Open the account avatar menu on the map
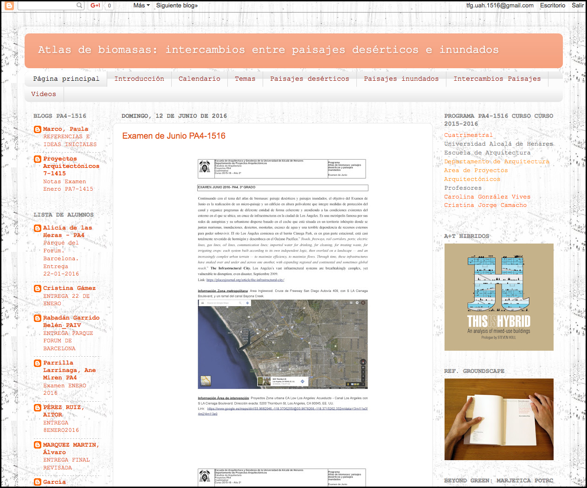The width and height of the screenshot is (587, 488). click(x=362, y=302)
